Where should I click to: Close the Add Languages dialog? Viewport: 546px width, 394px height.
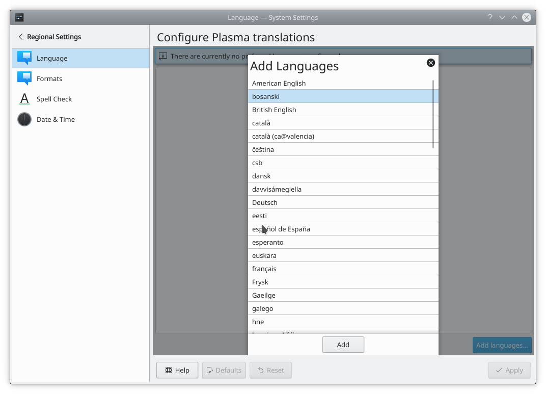coord(431,63)
